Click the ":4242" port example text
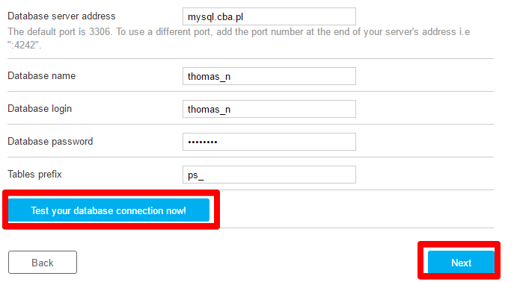The image size is (517, 282). 25,45
